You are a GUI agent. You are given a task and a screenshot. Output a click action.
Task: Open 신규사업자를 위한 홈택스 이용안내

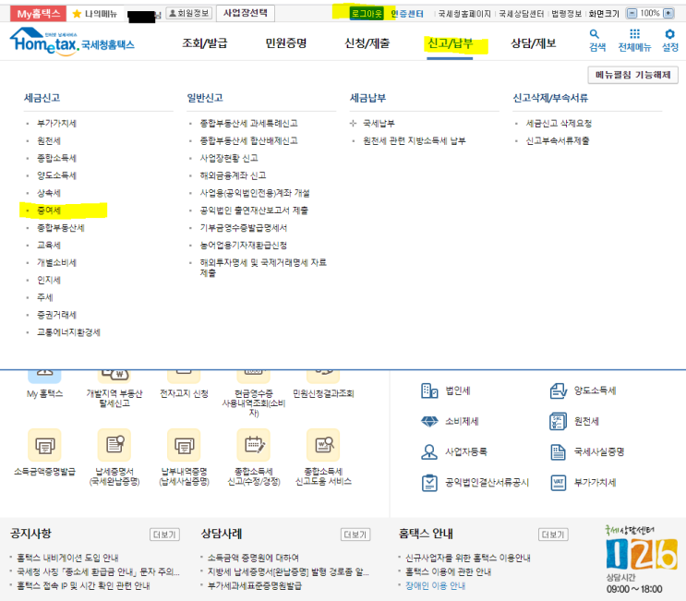[468, 558]
